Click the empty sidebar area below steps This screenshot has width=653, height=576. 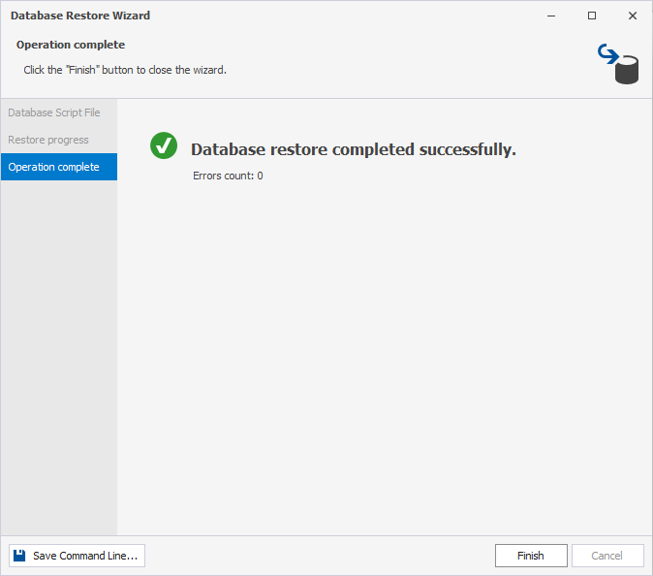pos(59,358)
